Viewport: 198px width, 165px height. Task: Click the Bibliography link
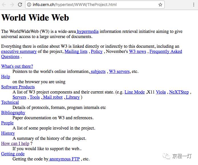click(x=13, y=113)
